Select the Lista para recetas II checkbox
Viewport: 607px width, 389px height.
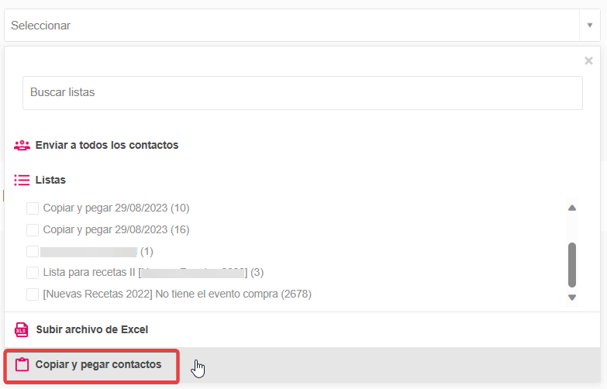click(x=33, y=272)
